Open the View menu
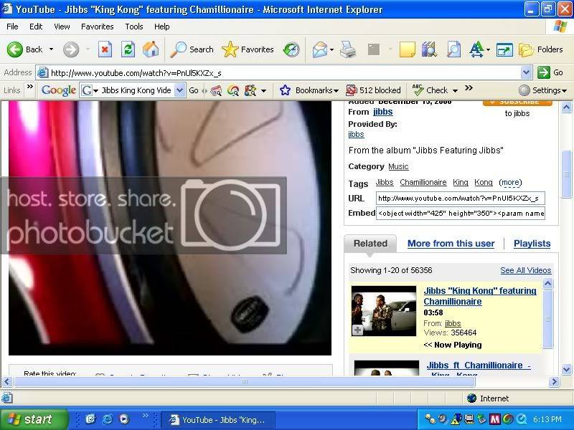Viewport: 574px width, 430px height. [62, 27]
